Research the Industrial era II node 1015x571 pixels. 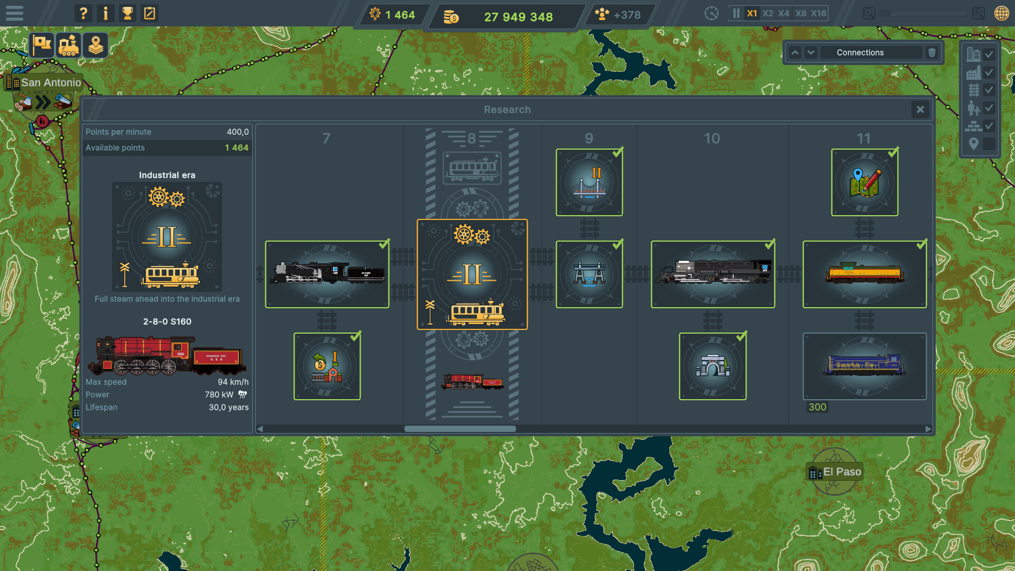(x=472, y=274)
